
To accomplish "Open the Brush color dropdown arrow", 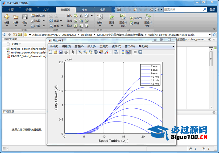I will 110,52.
